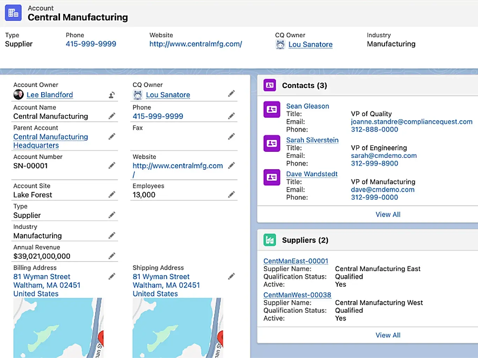This screenshot has width=478, height=358.
Task: Click the Lou Sanatore link in the header
Action: coord(310,44)
